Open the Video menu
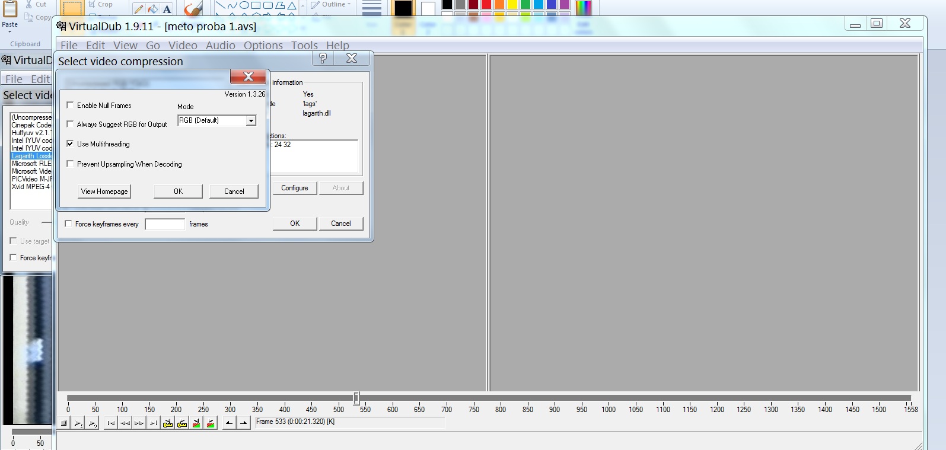Screen dimensions: 946x450 [x=183, y=45]
